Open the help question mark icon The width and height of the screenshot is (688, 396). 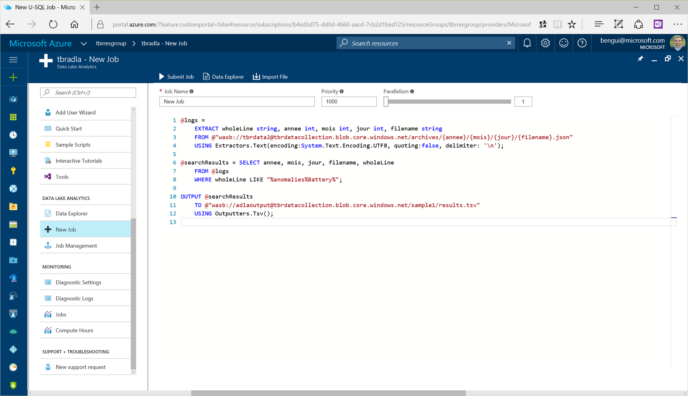tap(582, 43)
